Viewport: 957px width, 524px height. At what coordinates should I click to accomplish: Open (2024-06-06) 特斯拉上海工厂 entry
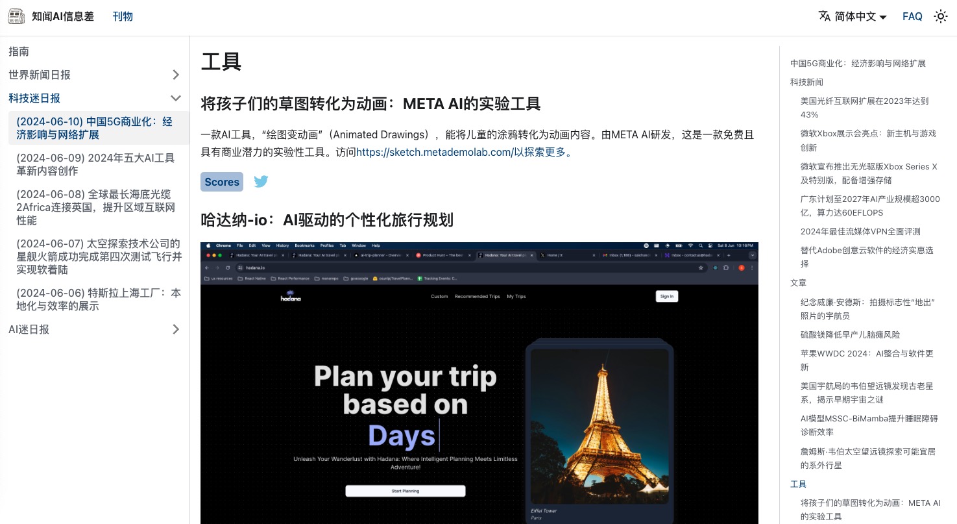[99, 299]
